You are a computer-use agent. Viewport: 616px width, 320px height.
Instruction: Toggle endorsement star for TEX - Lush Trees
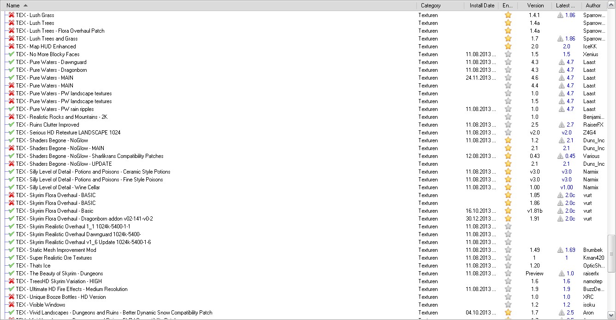coord(508,23)
